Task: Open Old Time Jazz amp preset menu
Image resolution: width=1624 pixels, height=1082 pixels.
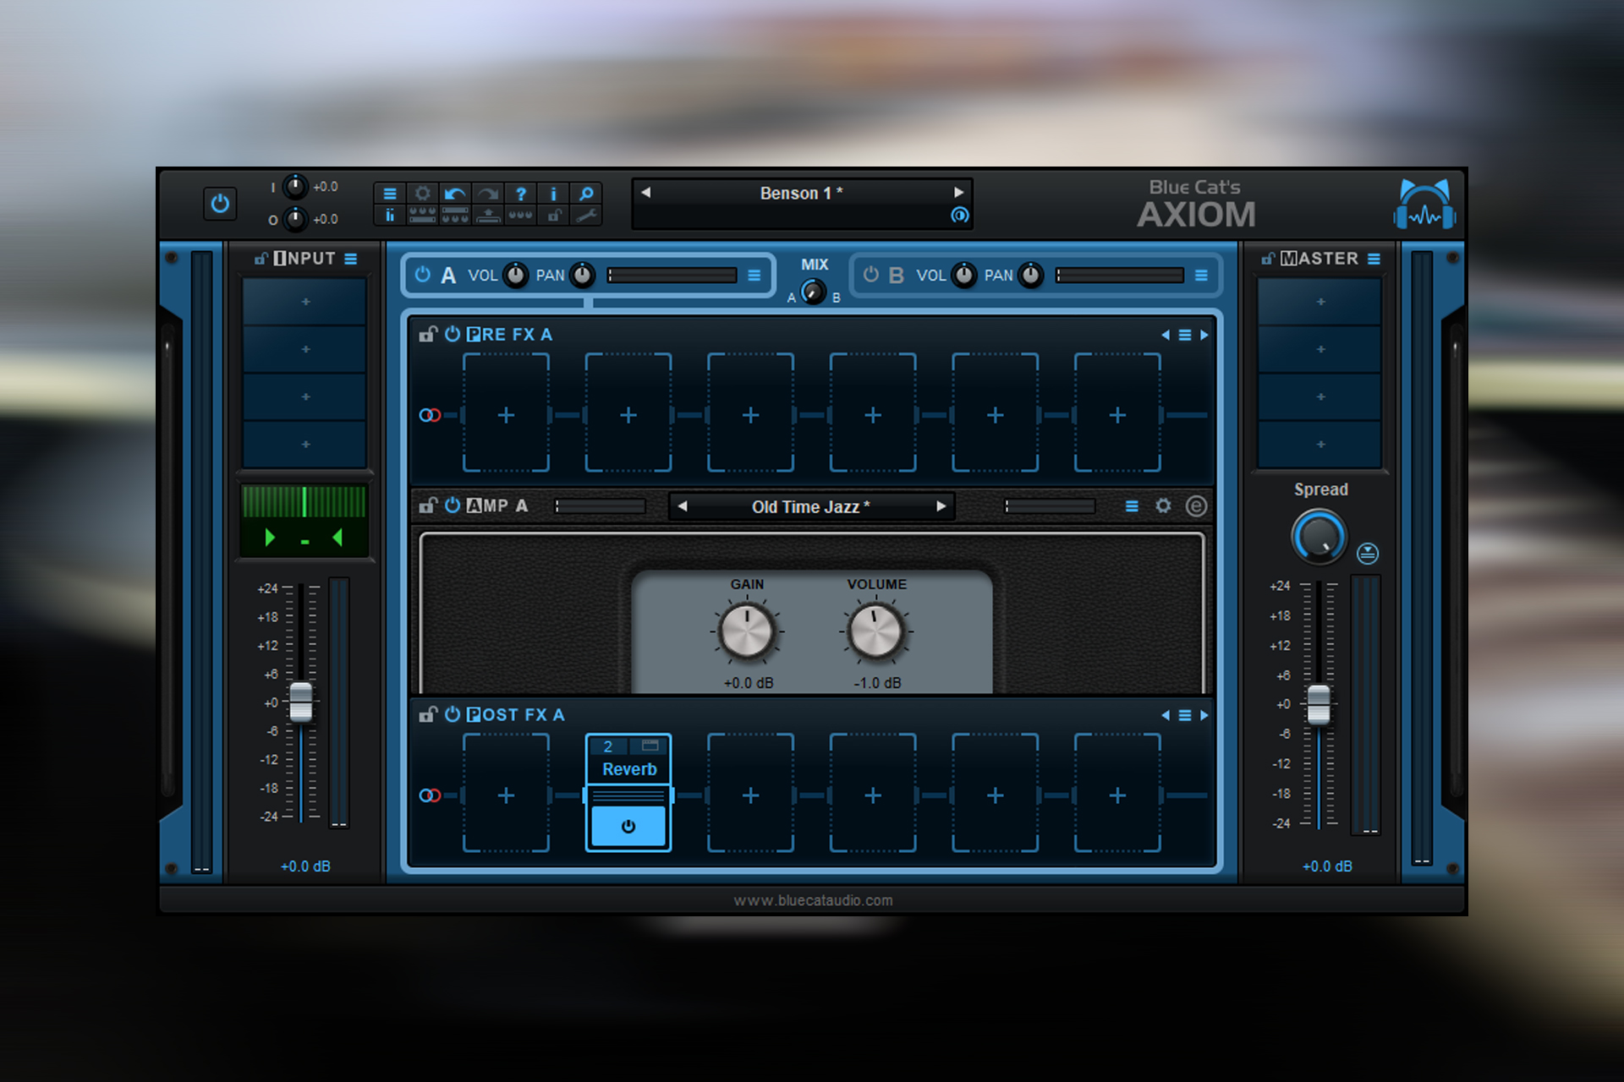Action: (811, 506)
